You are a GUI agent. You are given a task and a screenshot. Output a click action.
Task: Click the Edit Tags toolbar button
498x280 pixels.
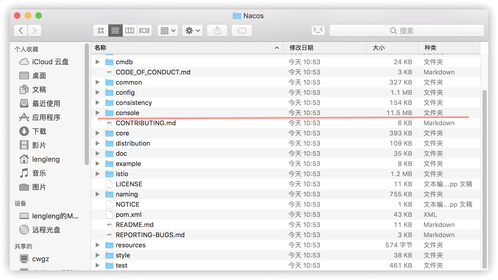pos(242,31)
